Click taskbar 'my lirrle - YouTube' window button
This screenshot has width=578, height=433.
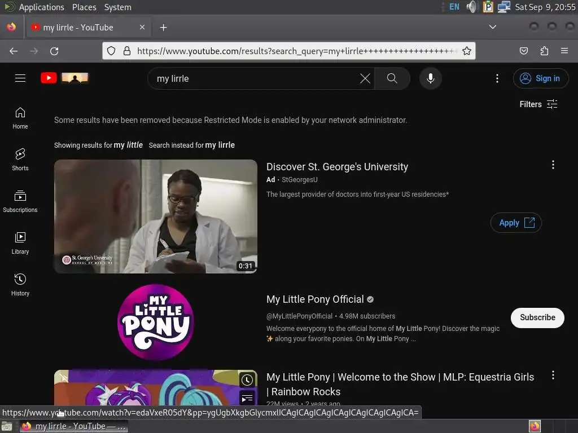74,426
